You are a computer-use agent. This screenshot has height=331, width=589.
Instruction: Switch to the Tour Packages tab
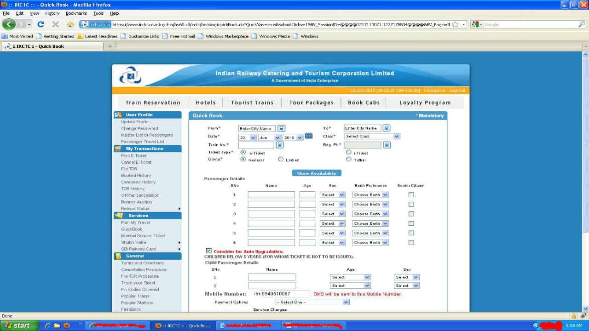tap(311, 102)
